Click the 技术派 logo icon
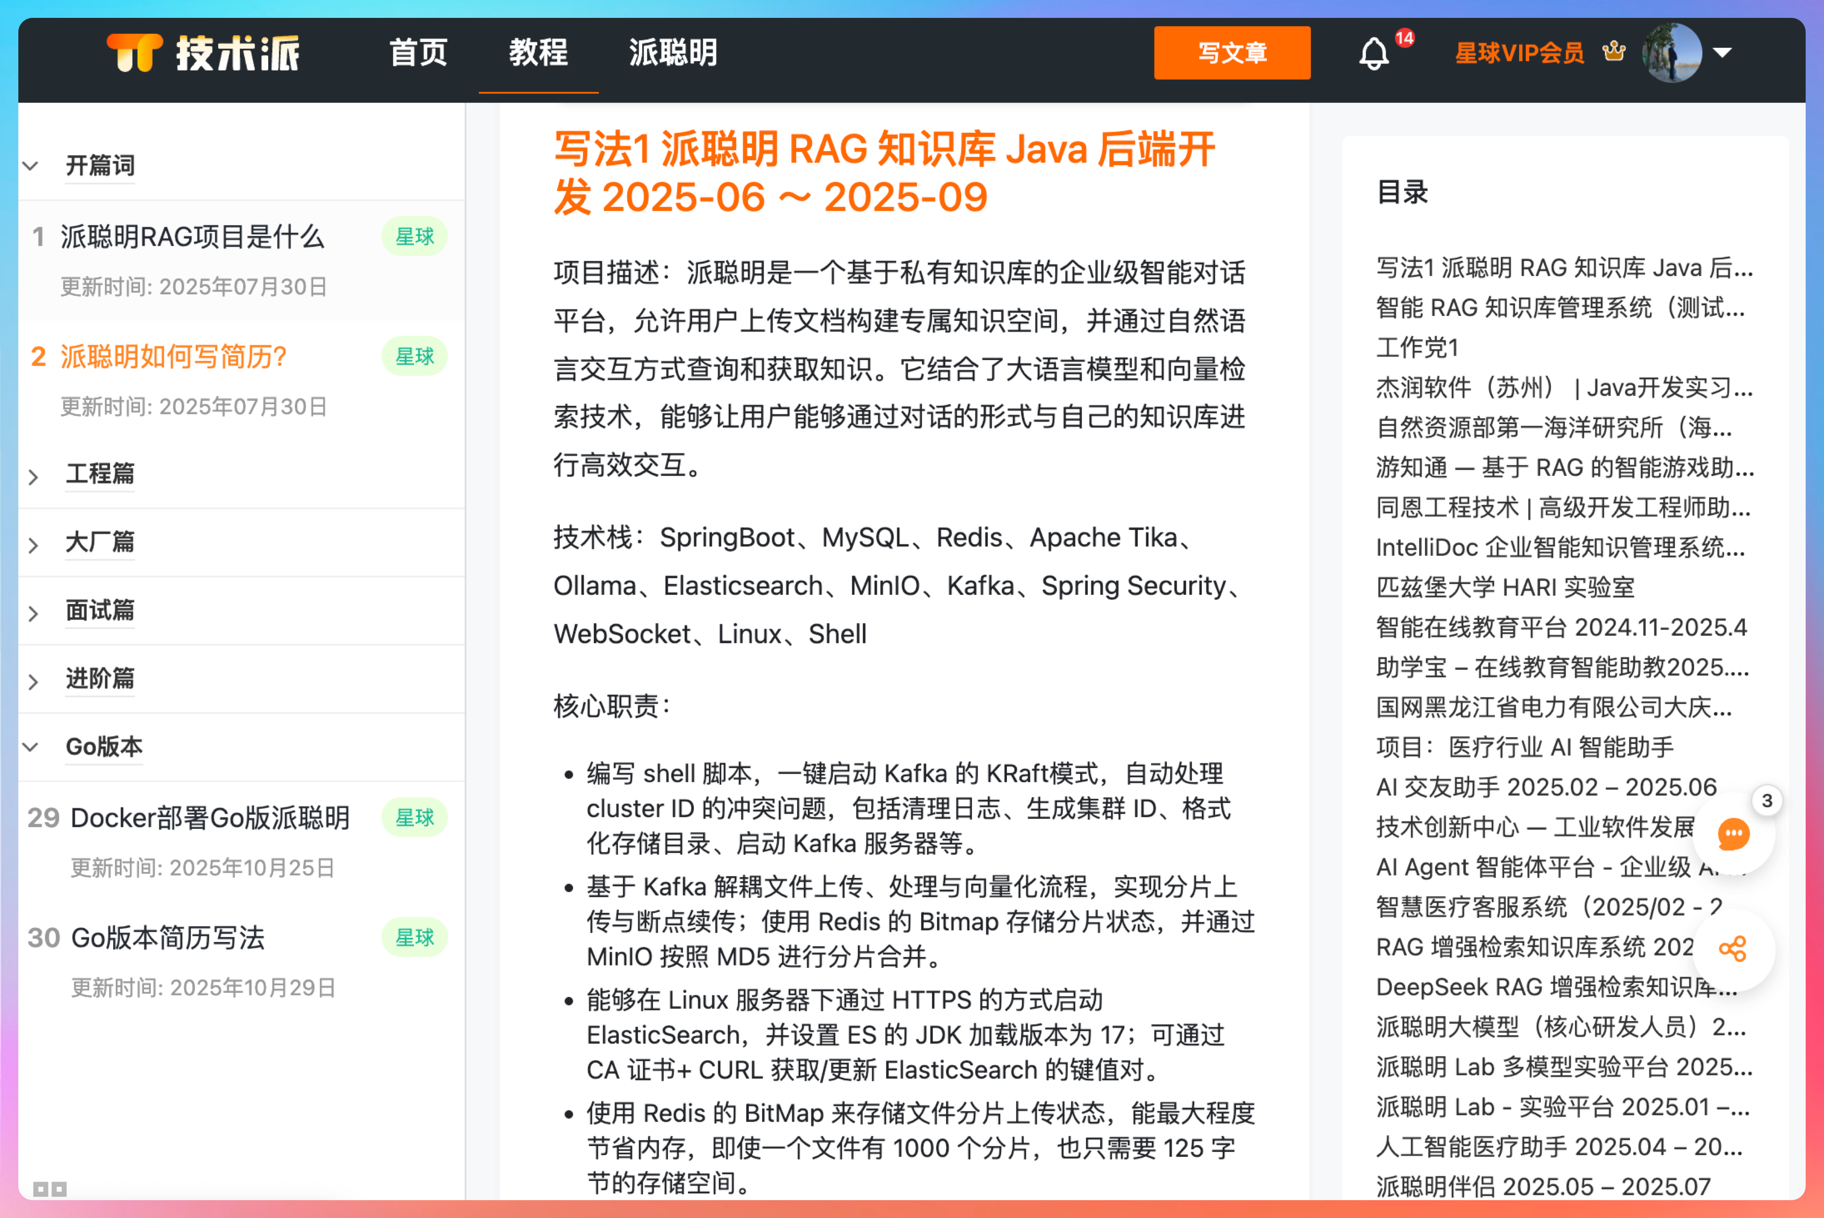 pyautogui.click(x=135, y=53)
